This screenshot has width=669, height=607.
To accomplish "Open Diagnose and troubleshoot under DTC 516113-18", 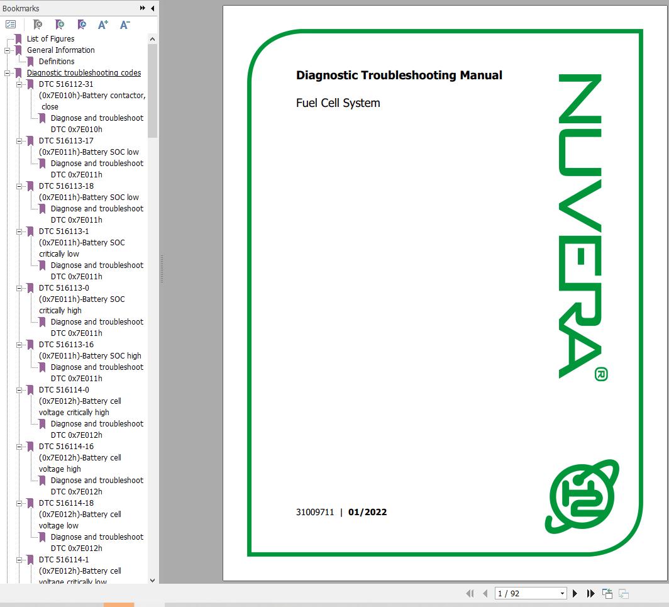I will tap(97, 214).
